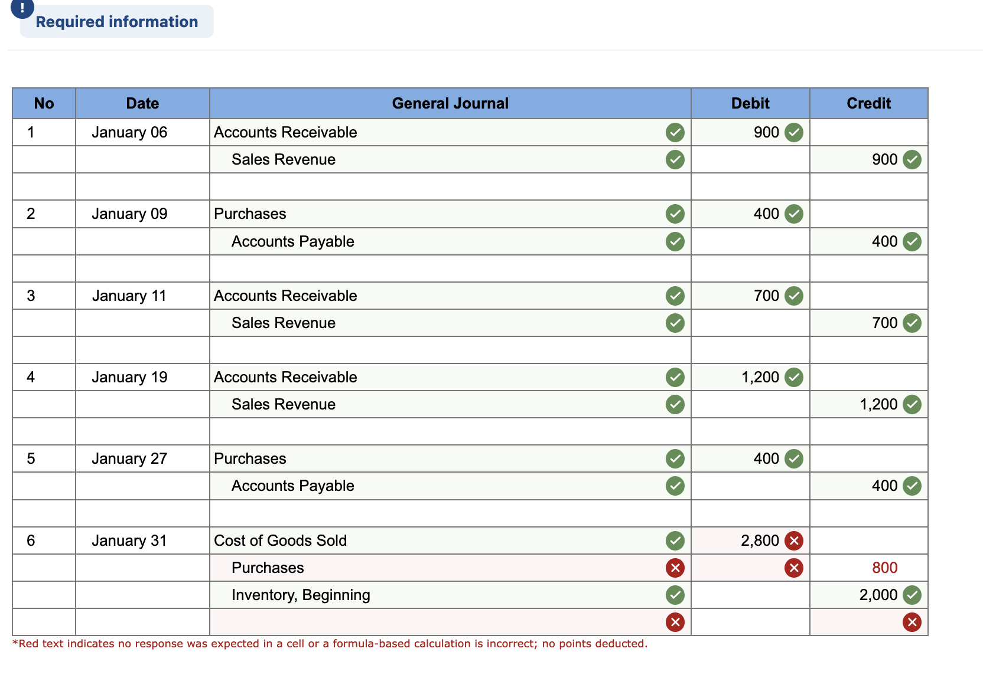Click green check next to debit 1,200
Viewport: 983px width, 688px height.
tap(794, 377)
